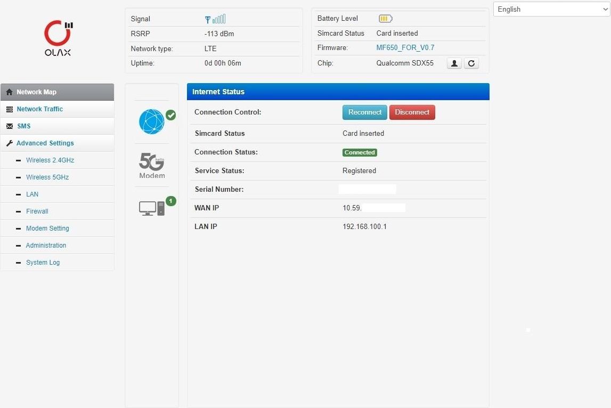Select the globe internet status icon
Screen dimensions: 611x408
pyautogui.click(x=152, y=121)
